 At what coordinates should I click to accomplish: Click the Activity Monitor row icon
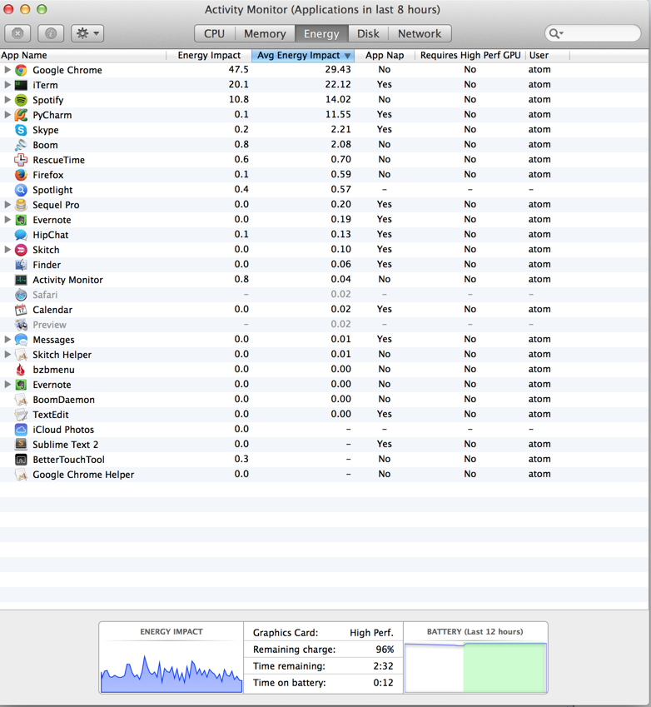point(21,280)
